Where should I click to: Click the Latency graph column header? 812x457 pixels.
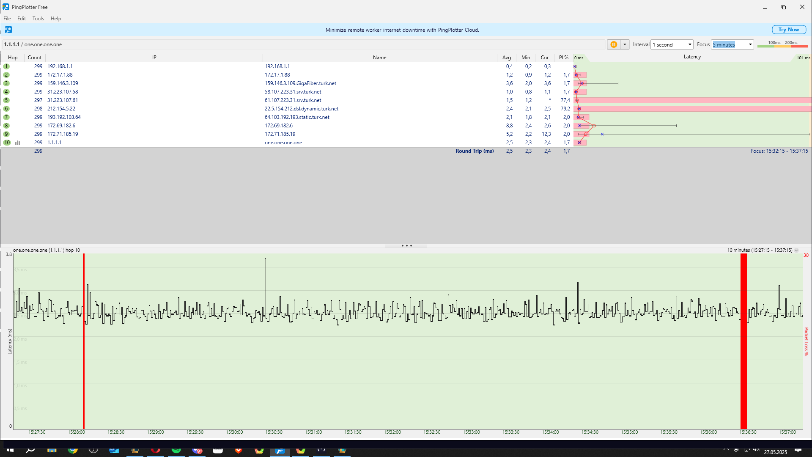point(692,57)
